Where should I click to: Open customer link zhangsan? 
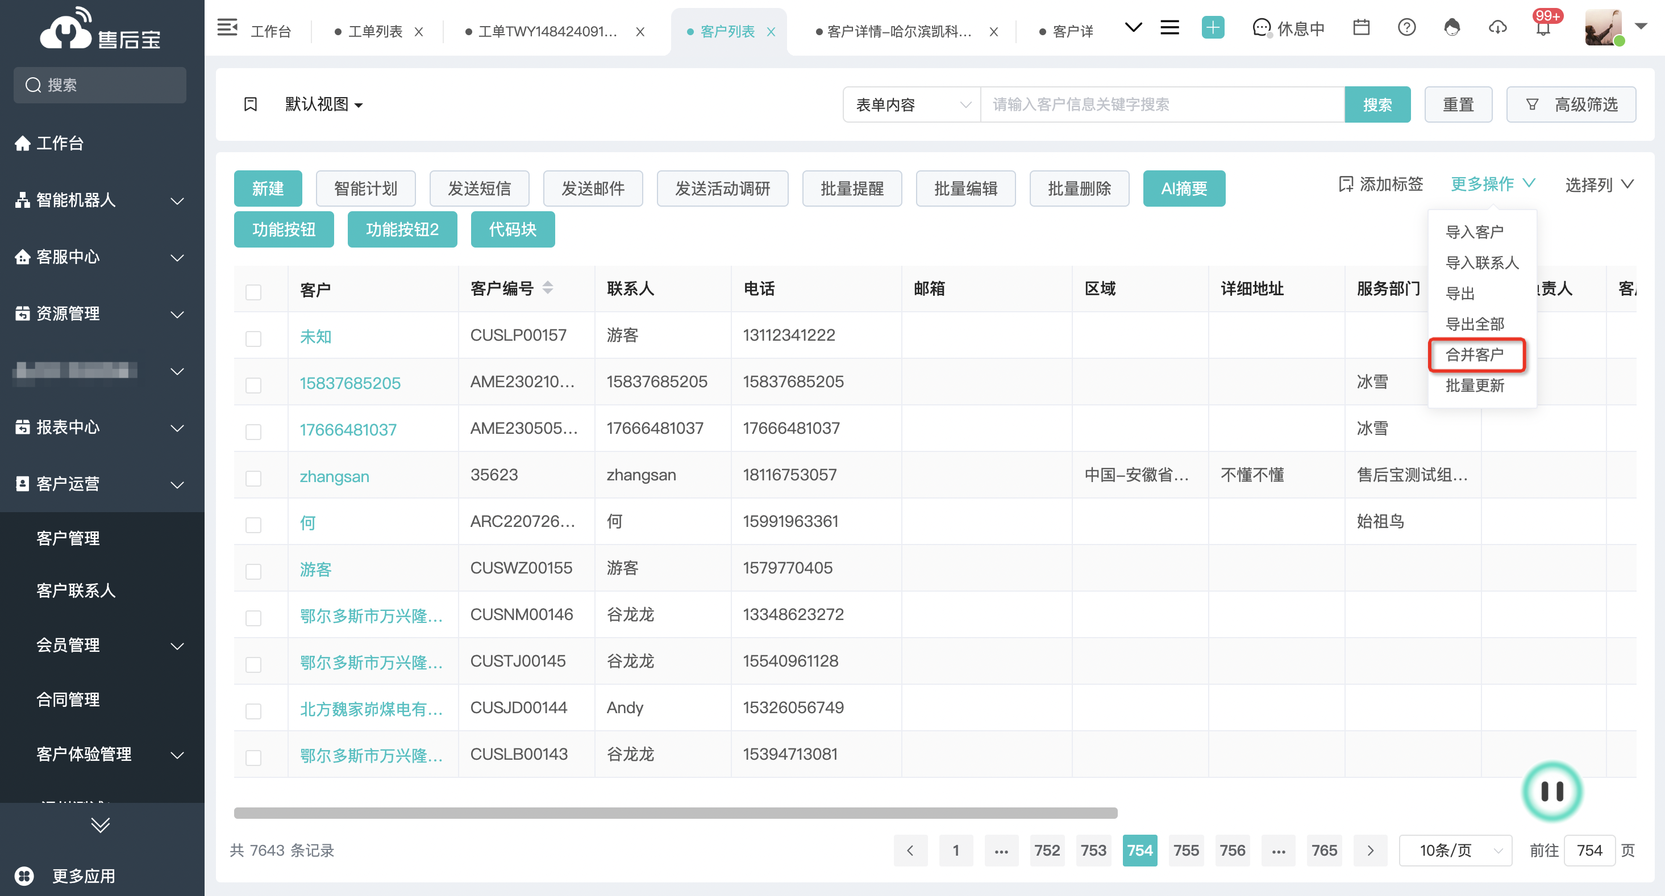tap(334, 477)
